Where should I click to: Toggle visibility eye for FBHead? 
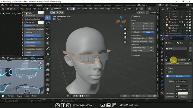[x=187, y=31]
